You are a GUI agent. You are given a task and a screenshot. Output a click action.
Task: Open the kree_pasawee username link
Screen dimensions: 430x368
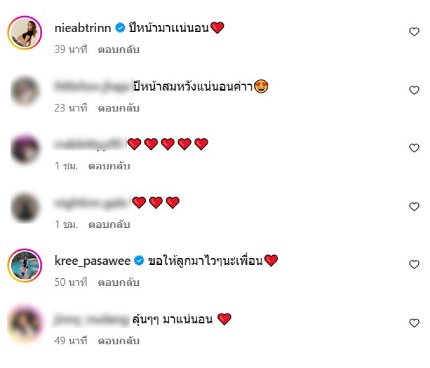click(92, 261)
